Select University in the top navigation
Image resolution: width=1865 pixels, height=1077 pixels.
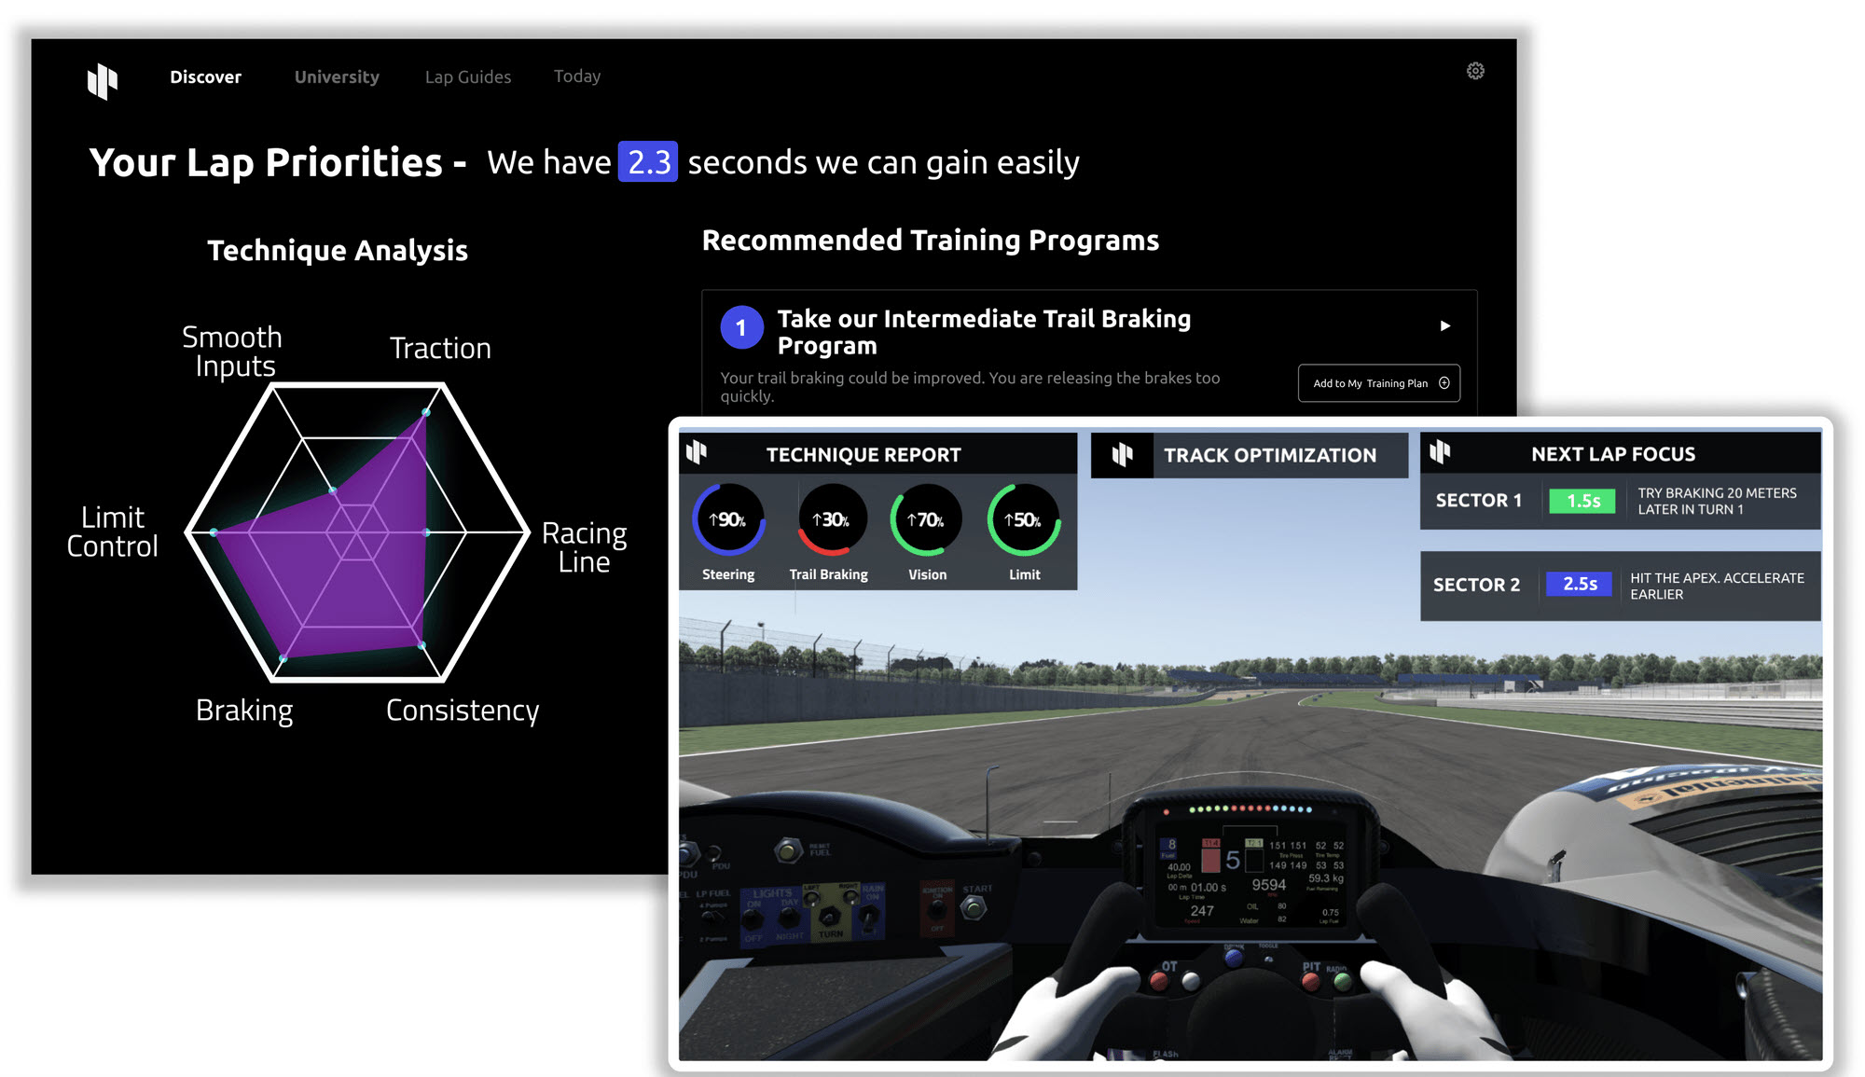click(x=337, y=76)
